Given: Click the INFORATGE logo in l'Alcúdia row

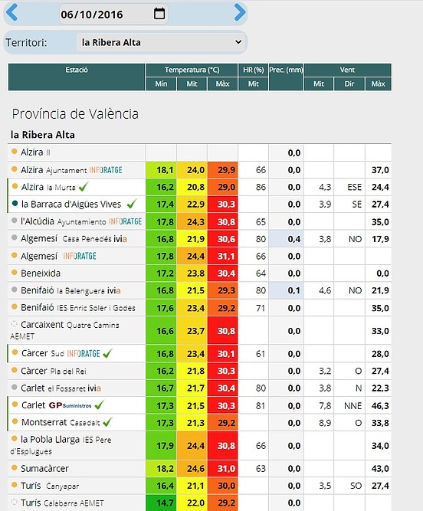Looking at the screenshot, I should coord(126,221).
